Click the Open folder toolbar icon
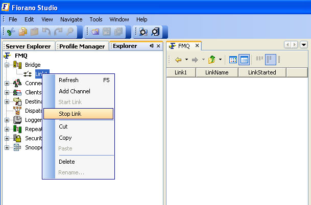This screenshot has height=205, width=311. pyautogui.click(x=95, y=32)
